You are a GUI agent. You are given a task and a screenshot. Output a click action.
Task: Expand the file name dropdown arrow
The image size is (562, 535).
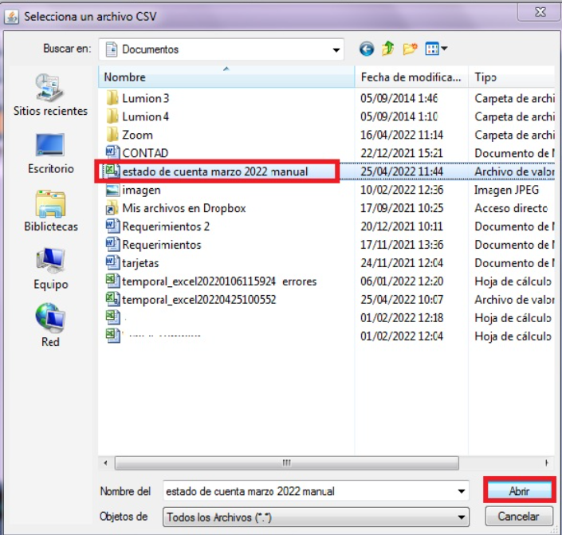[x=461, y=491]
